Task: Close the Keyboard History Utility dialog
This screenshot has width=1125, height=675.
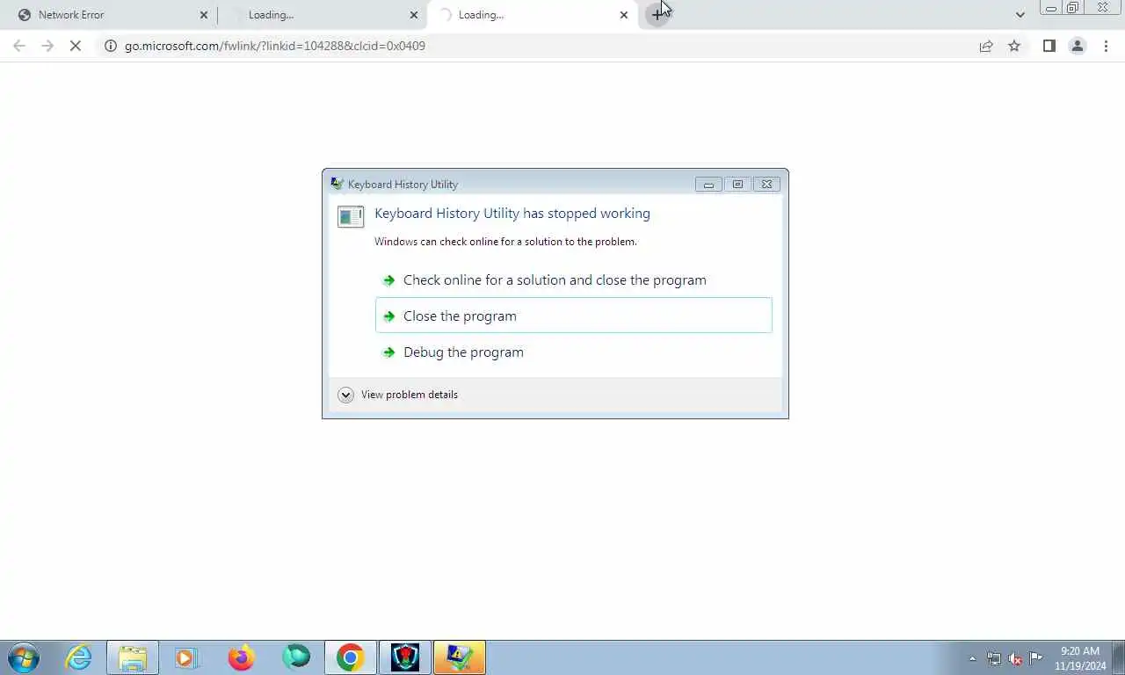Action: click(766, 184)
